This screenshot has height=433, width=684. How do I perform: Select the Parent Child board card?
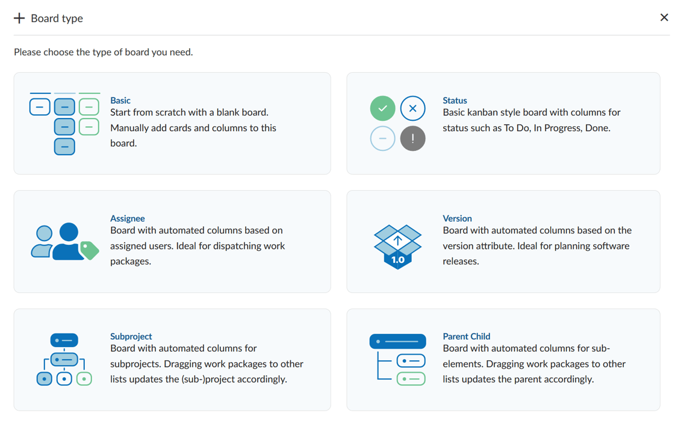(x=504, y=359)
